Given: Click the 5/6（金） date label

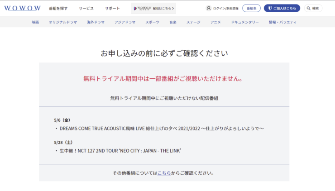Looking at the screenshot, I should pyautogui.click(x=62, y=120).
